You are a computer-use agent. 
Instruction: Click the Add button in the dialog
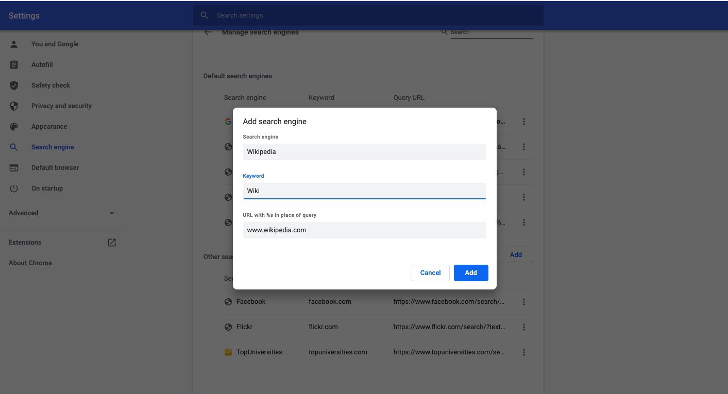click(471, 273)
